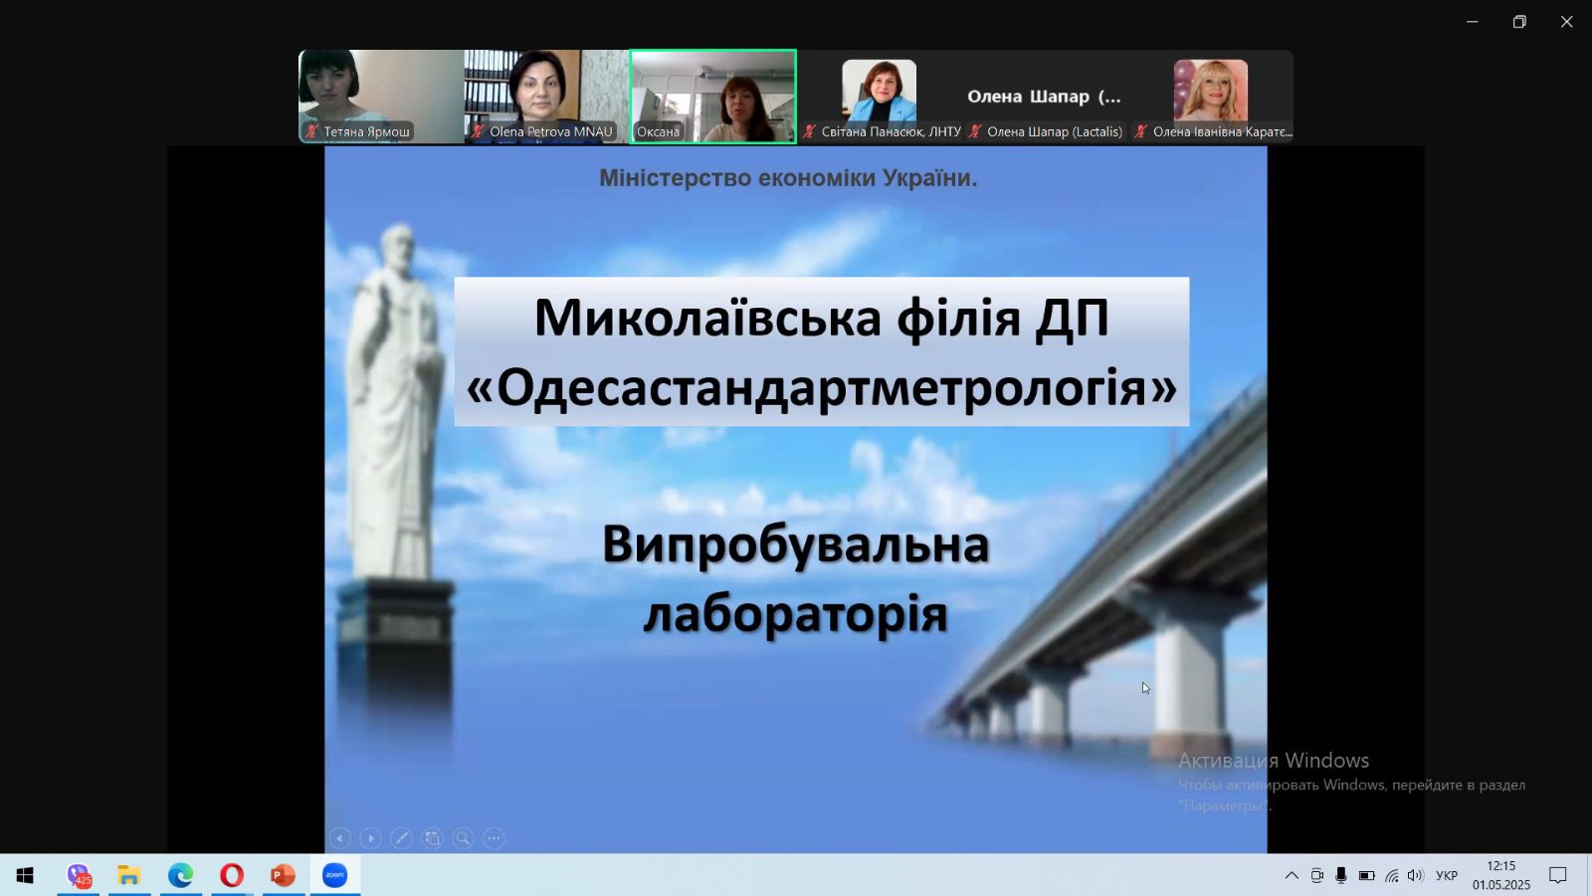The image size is (1592, 896).
Task: Select Олена Шапар (Lactalis) participant tile
Action: 1045,97
